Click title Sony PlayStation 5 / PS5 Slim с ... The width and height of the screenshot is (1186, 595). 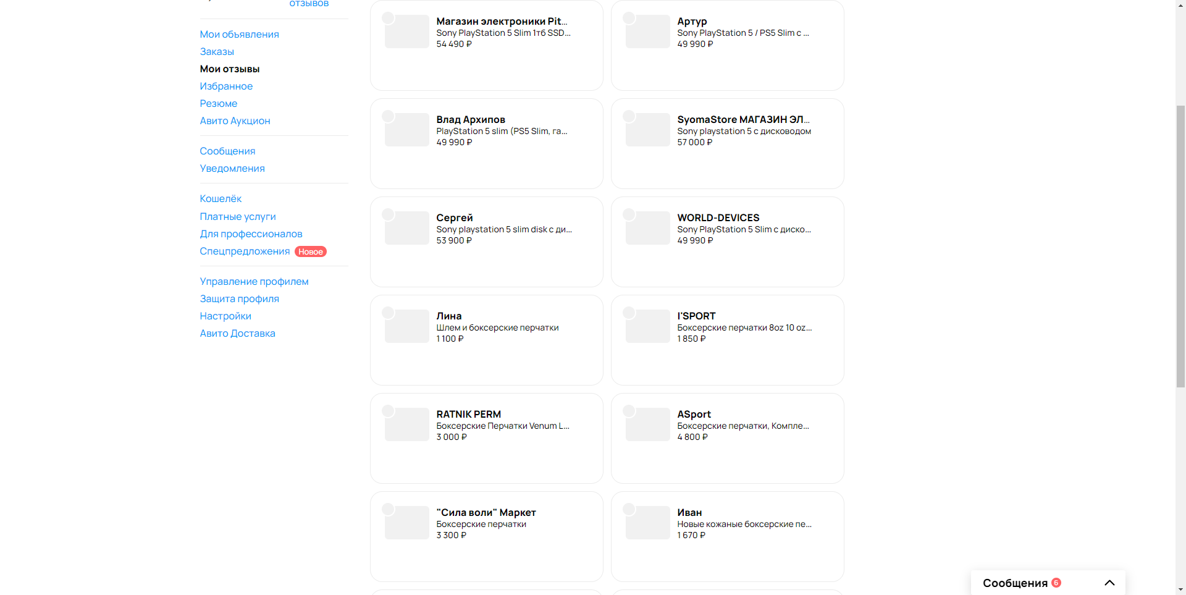coord(743,33)
